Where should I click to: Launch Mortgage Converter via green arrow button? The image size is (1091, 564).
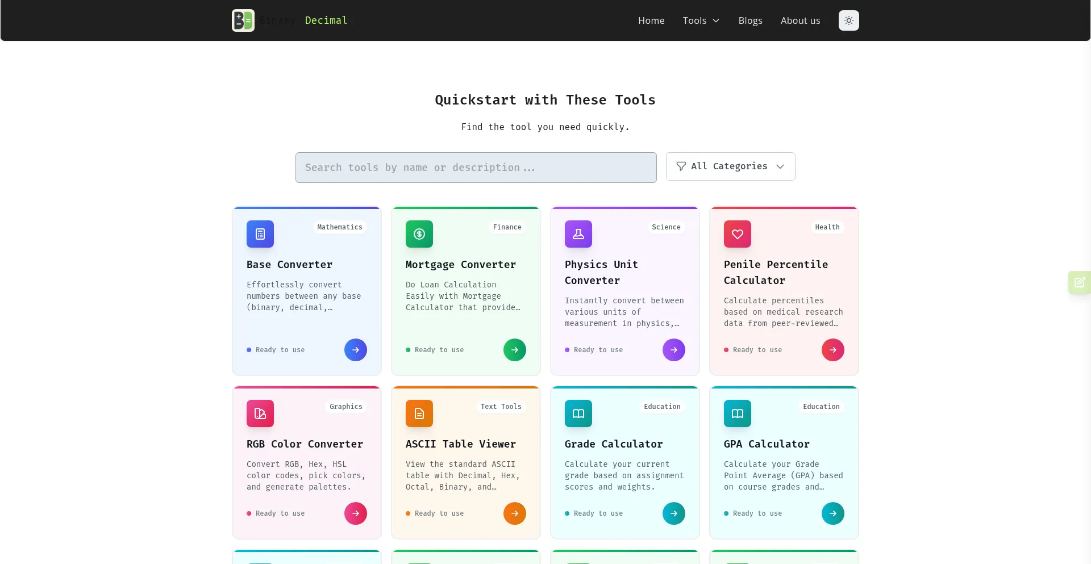(x=515, y=350)
